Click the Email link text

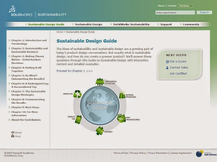point(18,133)
